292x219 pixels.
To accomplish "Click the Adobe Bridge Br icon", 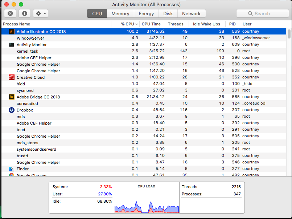I will tap(12, 97).
